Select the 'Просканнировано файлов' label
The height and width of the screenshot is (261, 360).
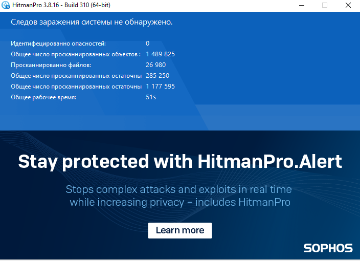click(x=51, y=65)
